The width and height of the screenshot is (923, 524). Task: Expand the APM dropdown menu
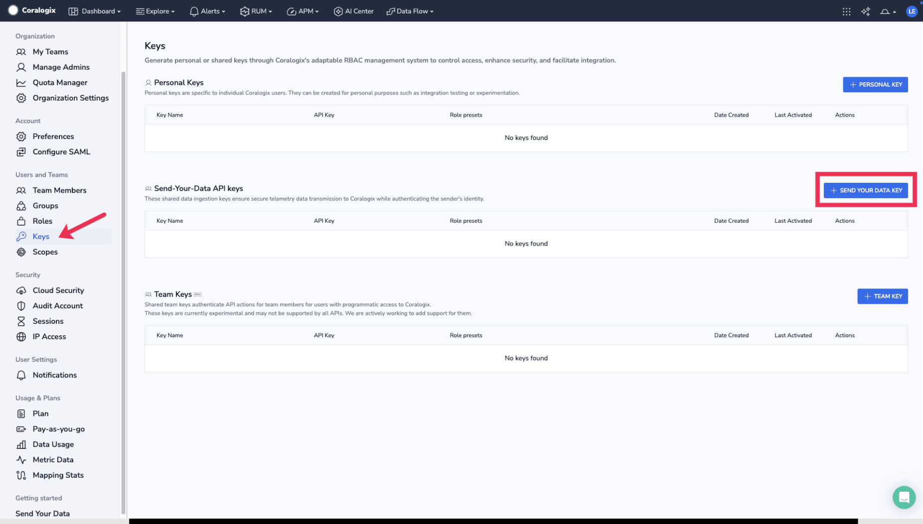pyautogui.click(x=303, y=11)
